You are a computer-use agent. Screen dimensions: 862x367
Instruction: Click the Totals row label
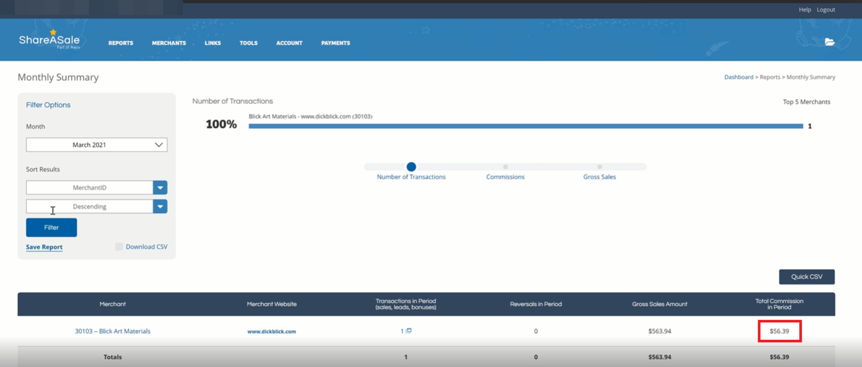113,357
